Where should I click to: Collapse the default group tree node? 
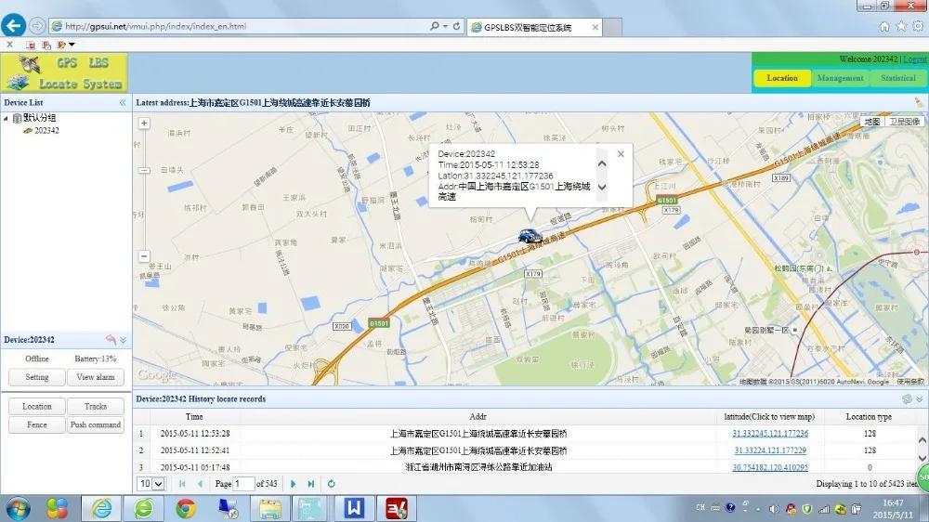(6, 119)
